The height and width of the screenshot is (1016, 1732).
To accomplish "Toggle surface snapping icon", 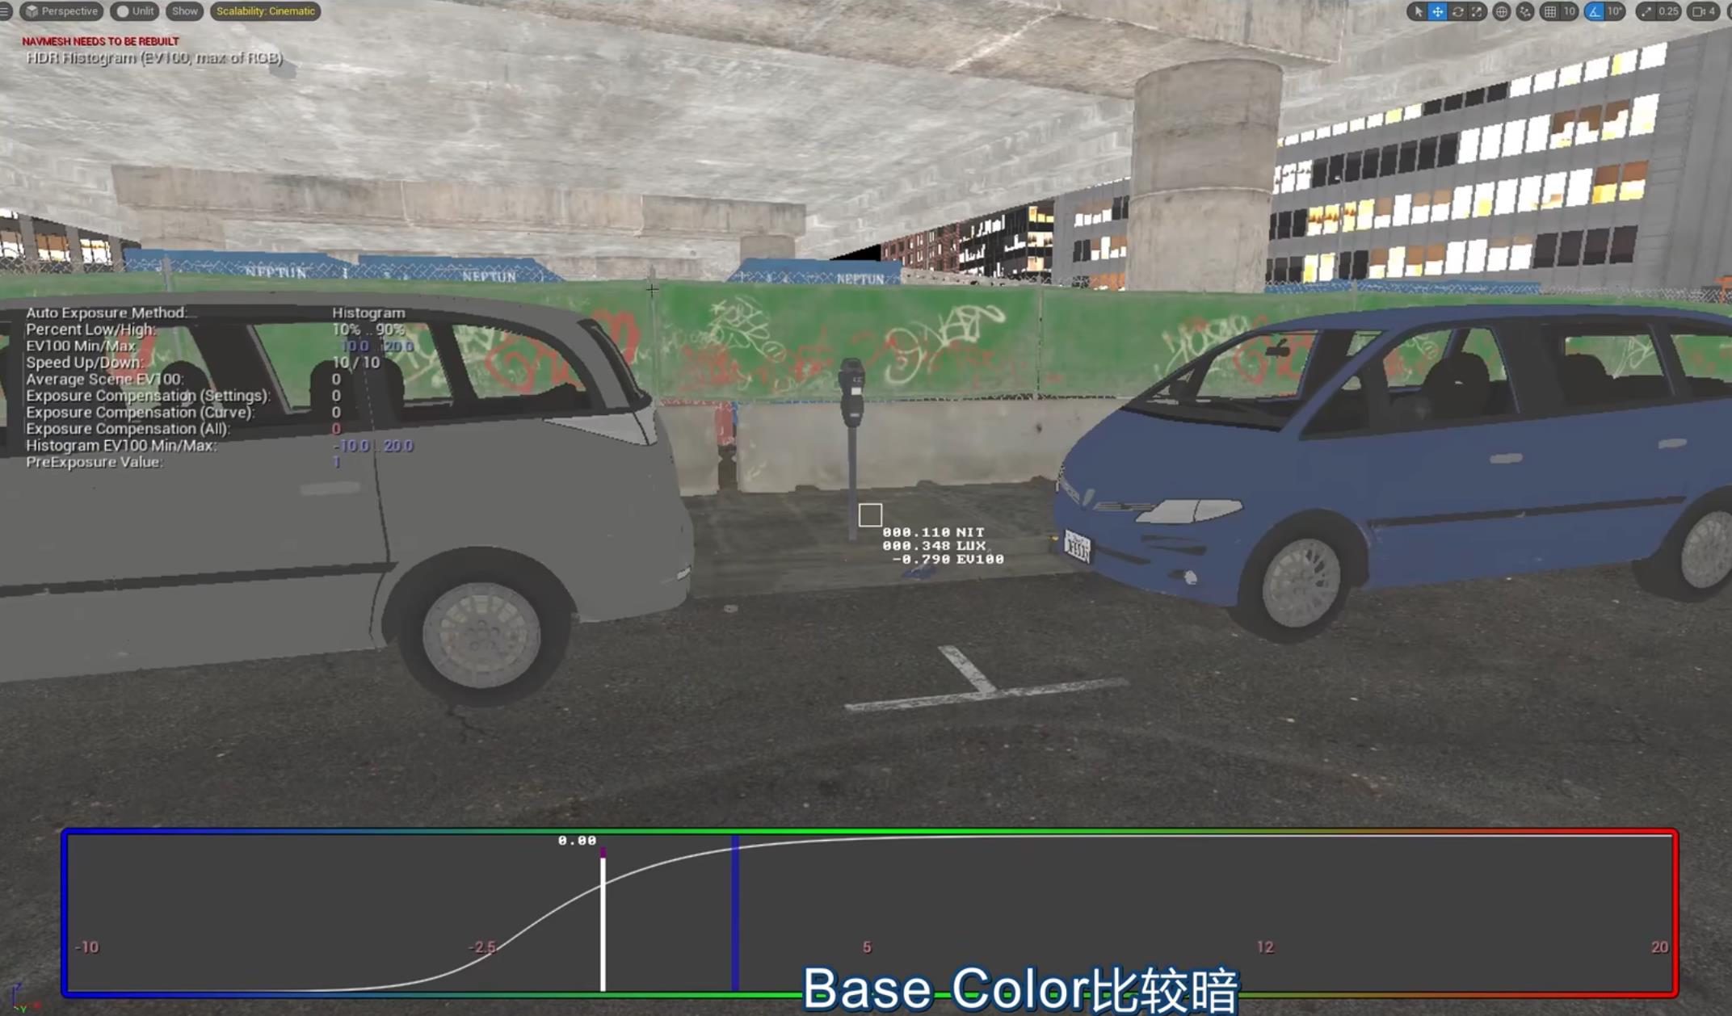I will [1524, 11].
